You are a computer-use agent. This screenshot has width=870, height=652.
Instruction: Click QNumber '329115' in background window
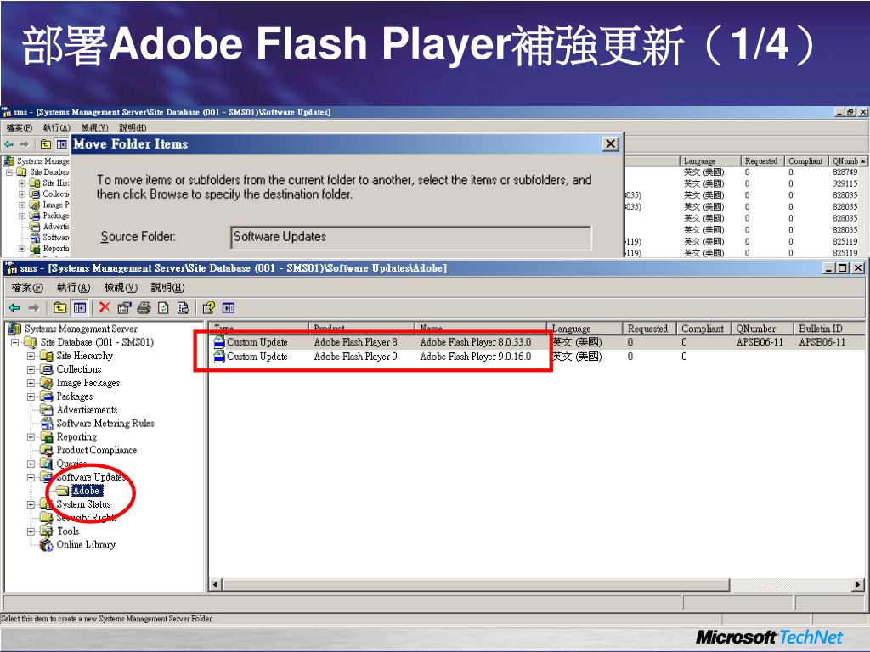point(845,183)
